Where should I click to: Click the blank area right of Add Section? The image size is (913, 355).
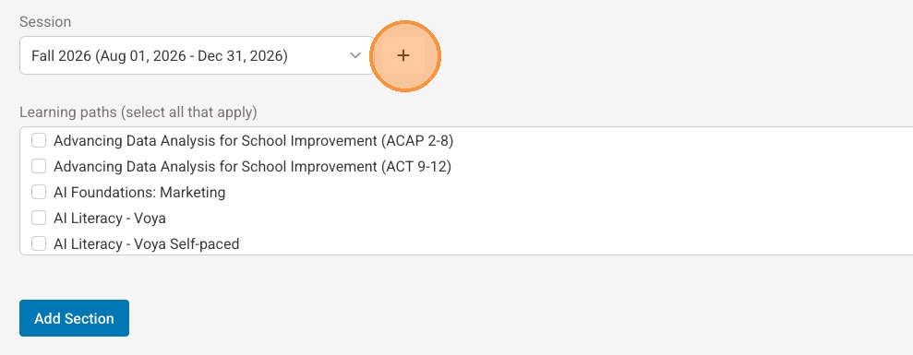tap(466, 318)
